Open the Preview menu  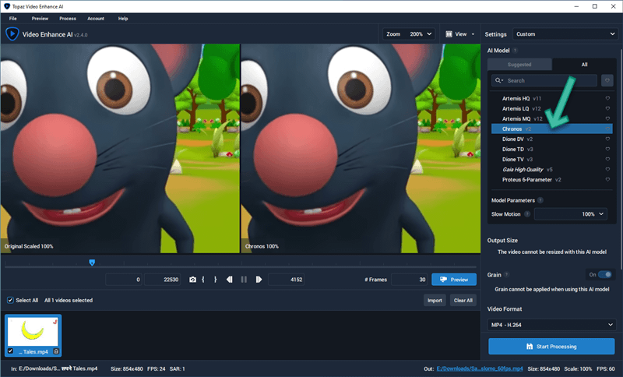40,19
